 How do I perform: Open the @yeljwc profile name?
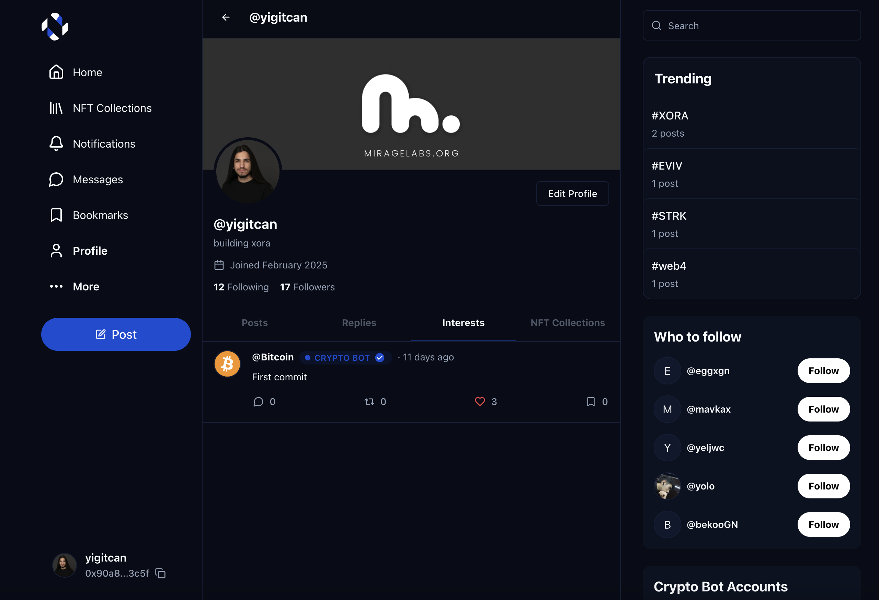point(705,448)
